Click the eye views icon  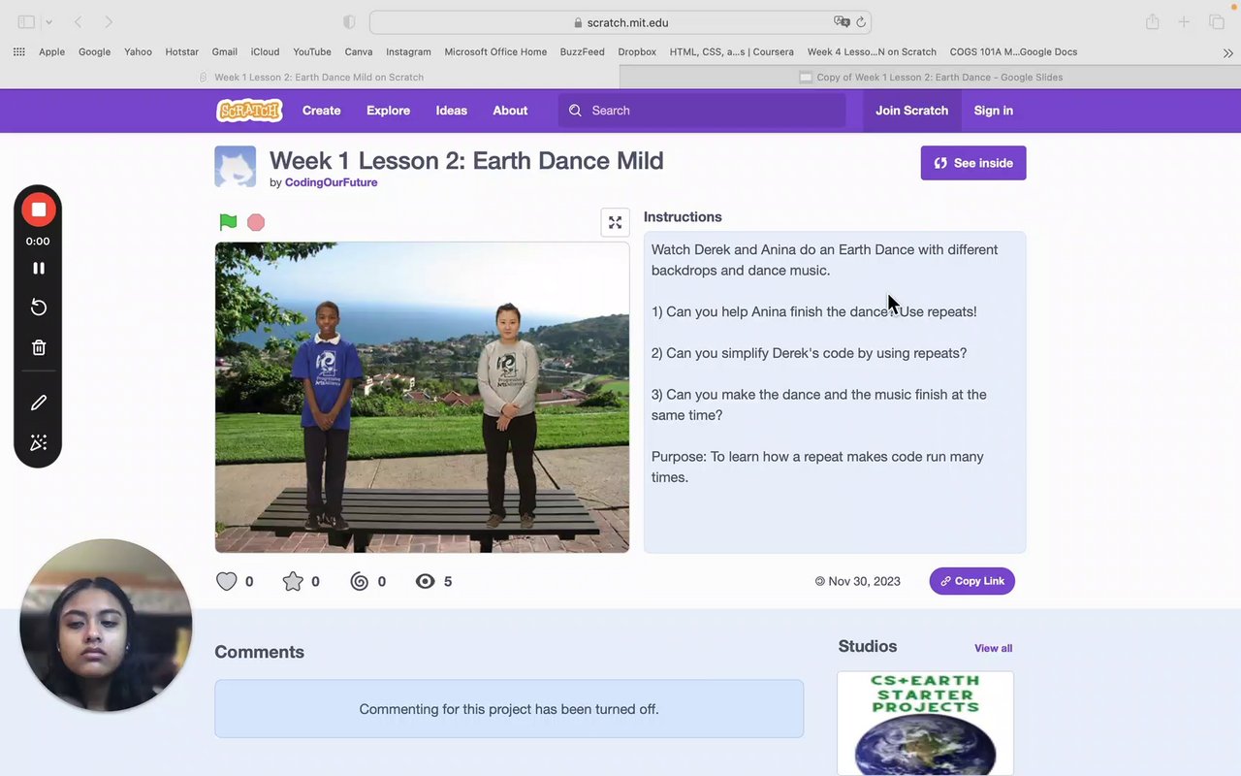(x=425, y=581)
